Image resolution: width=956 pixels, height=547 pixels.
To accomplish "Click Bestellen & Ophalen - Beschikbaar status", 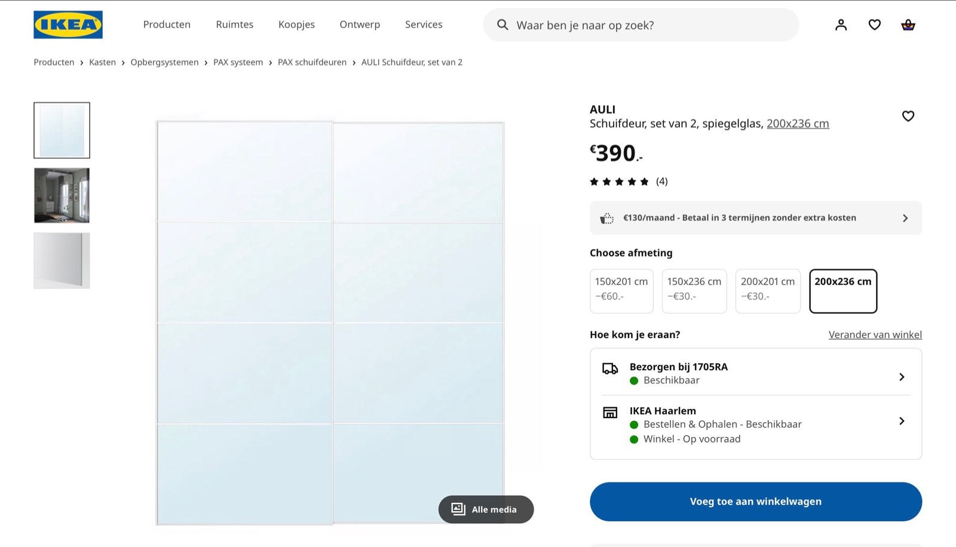I will (722, 425).
